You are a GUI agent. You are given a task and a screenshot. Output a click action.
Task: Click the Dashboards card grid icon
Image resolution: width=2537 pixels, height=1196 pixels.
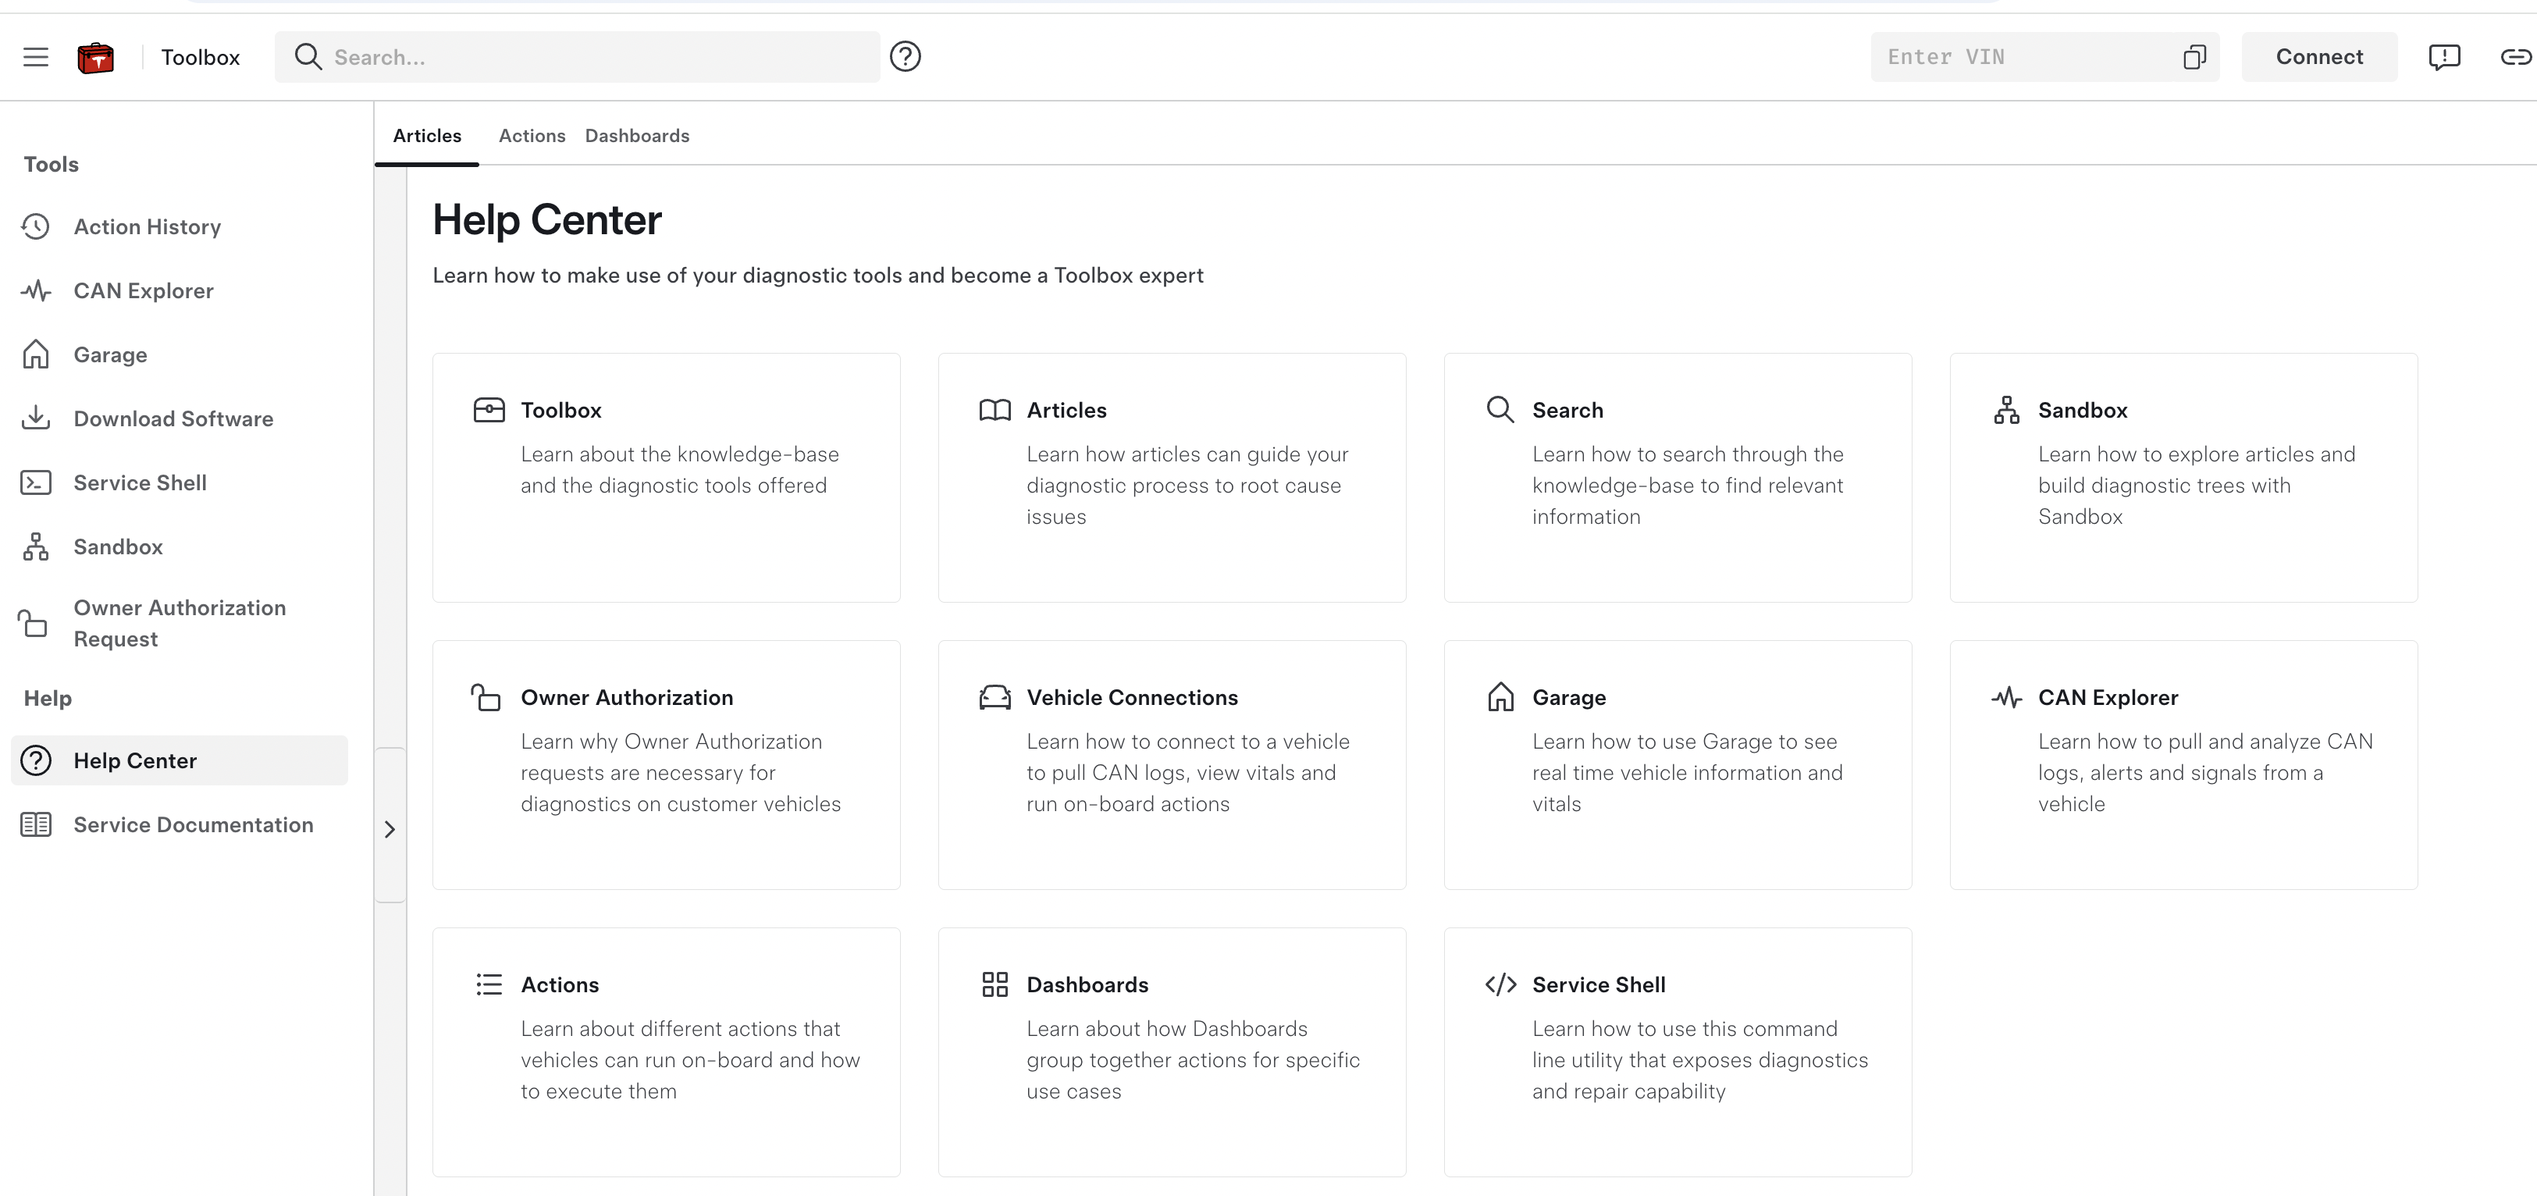point(995,984)
